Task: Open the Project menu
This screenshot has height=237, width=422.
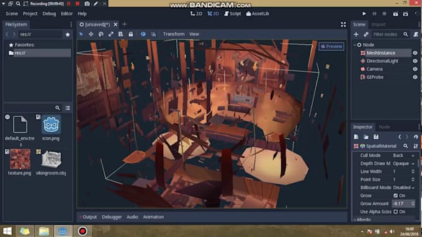Action: pos(30,14)
